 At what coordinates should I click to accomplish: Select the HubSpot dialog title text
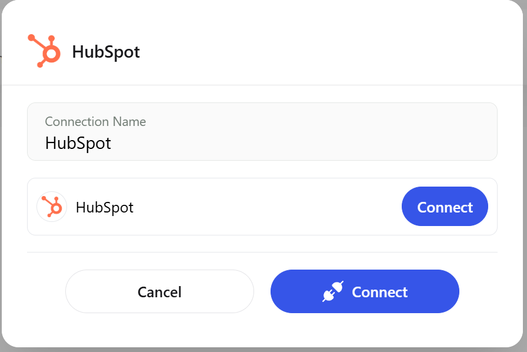(x=106, y=52)
